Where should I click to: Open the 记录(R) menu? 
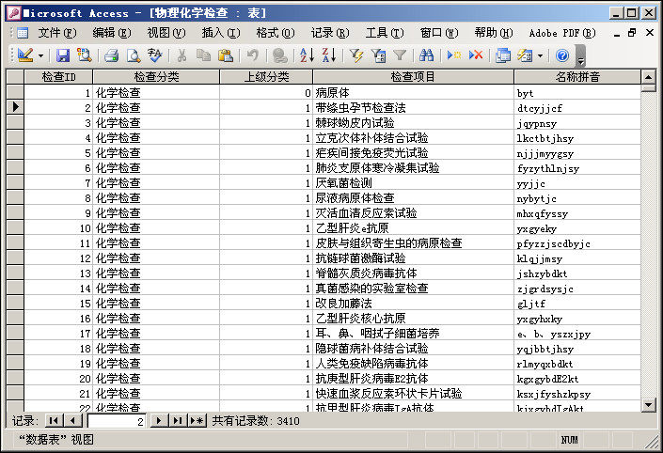click(x=330, y=33)
